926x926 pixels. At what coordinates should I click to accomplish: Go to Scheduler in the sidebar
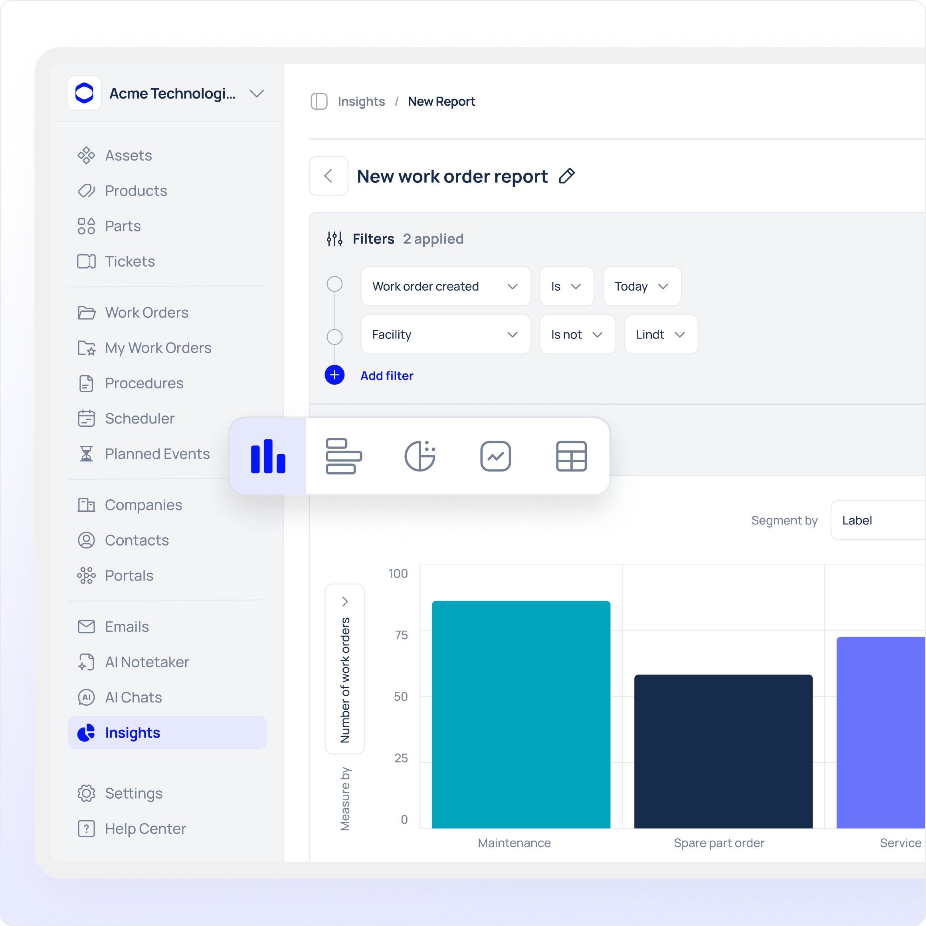pyautogui.click(x=139, y=418)
